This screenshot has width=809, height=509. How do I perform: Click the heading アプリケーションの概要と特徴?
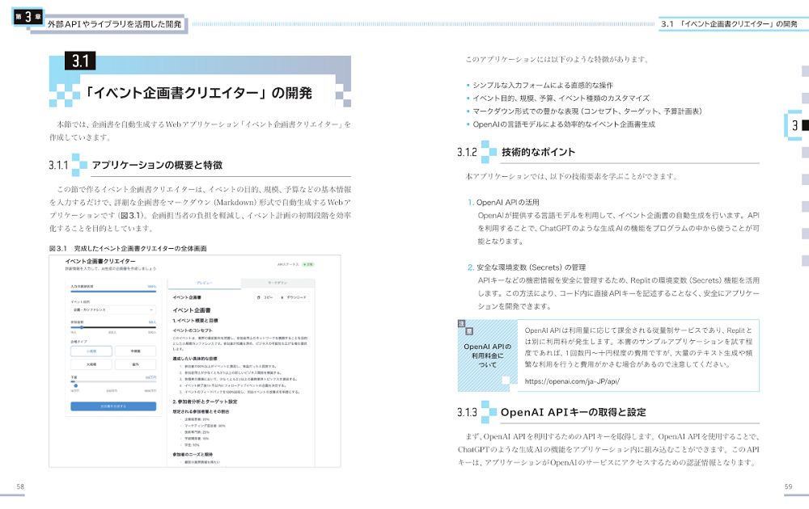click(x=157, y=165)
